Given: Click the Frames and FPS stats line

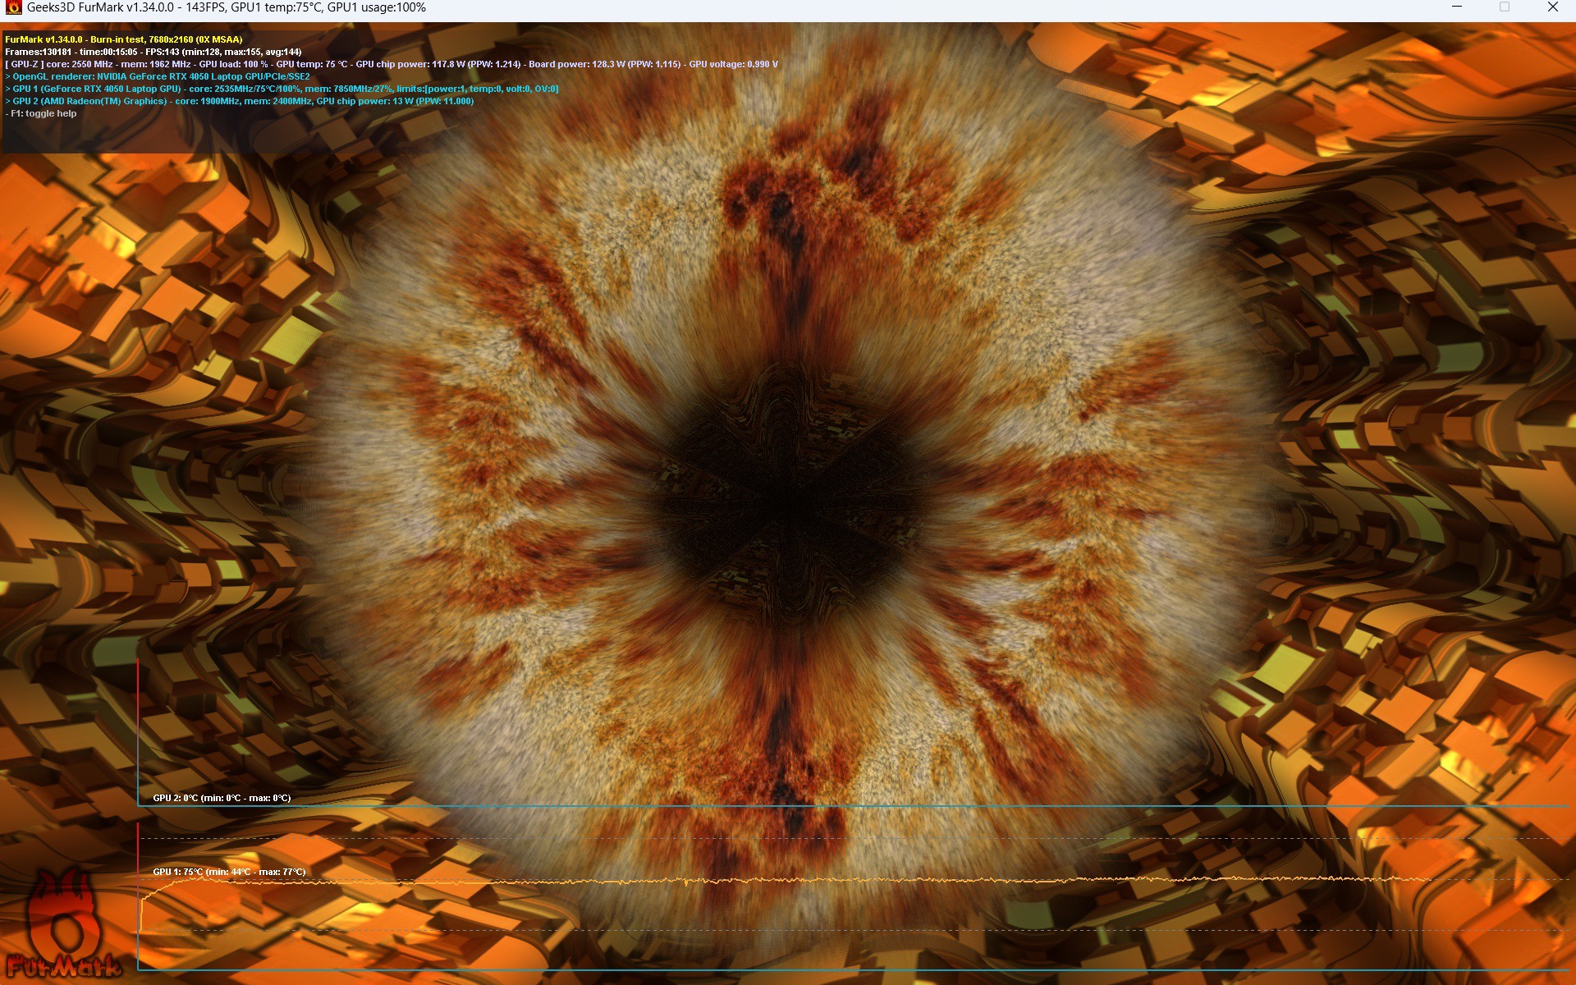Looking at the screenshot, I should point(153,52).
